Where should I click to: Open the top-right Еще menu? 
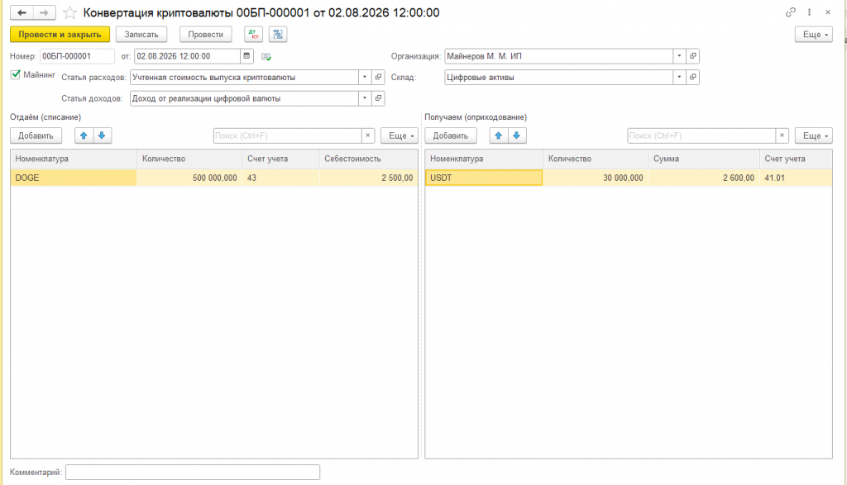coord(814,34)
